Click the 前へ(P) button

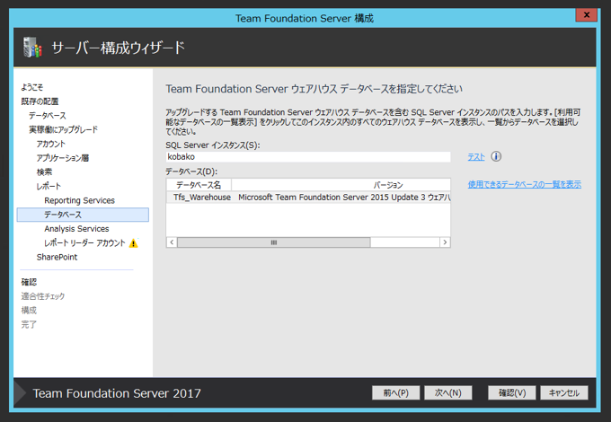point(395,392)
